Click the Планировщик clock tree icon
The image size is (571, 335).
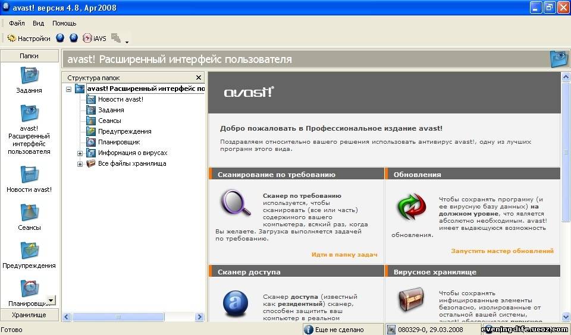pyautogui.click(x=90, y=142)
